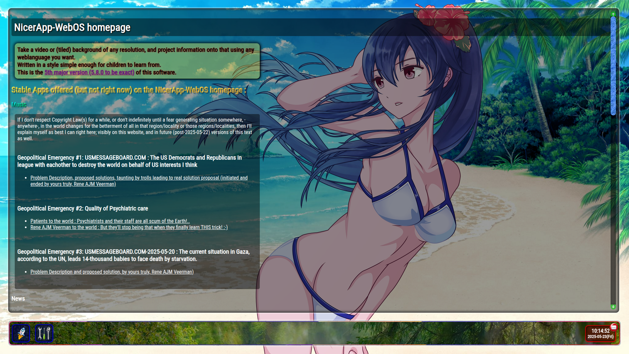Click the green scroll-down arrow
Viewport: 629px width, 354px height.
click(x=613, y=307)
